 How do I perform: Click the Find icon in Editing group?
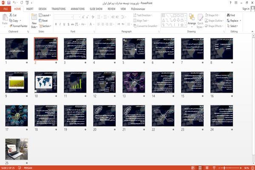(229, 15)
